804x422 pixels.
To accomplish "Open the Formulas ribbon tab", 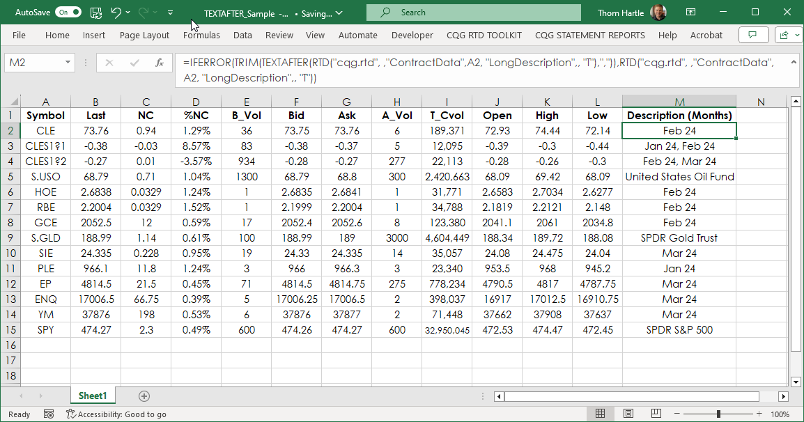I will click(201, 35).
